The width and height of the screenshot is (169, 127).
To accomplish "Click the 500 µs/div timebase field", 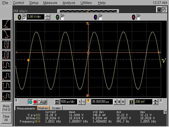I will click(69, 102).
